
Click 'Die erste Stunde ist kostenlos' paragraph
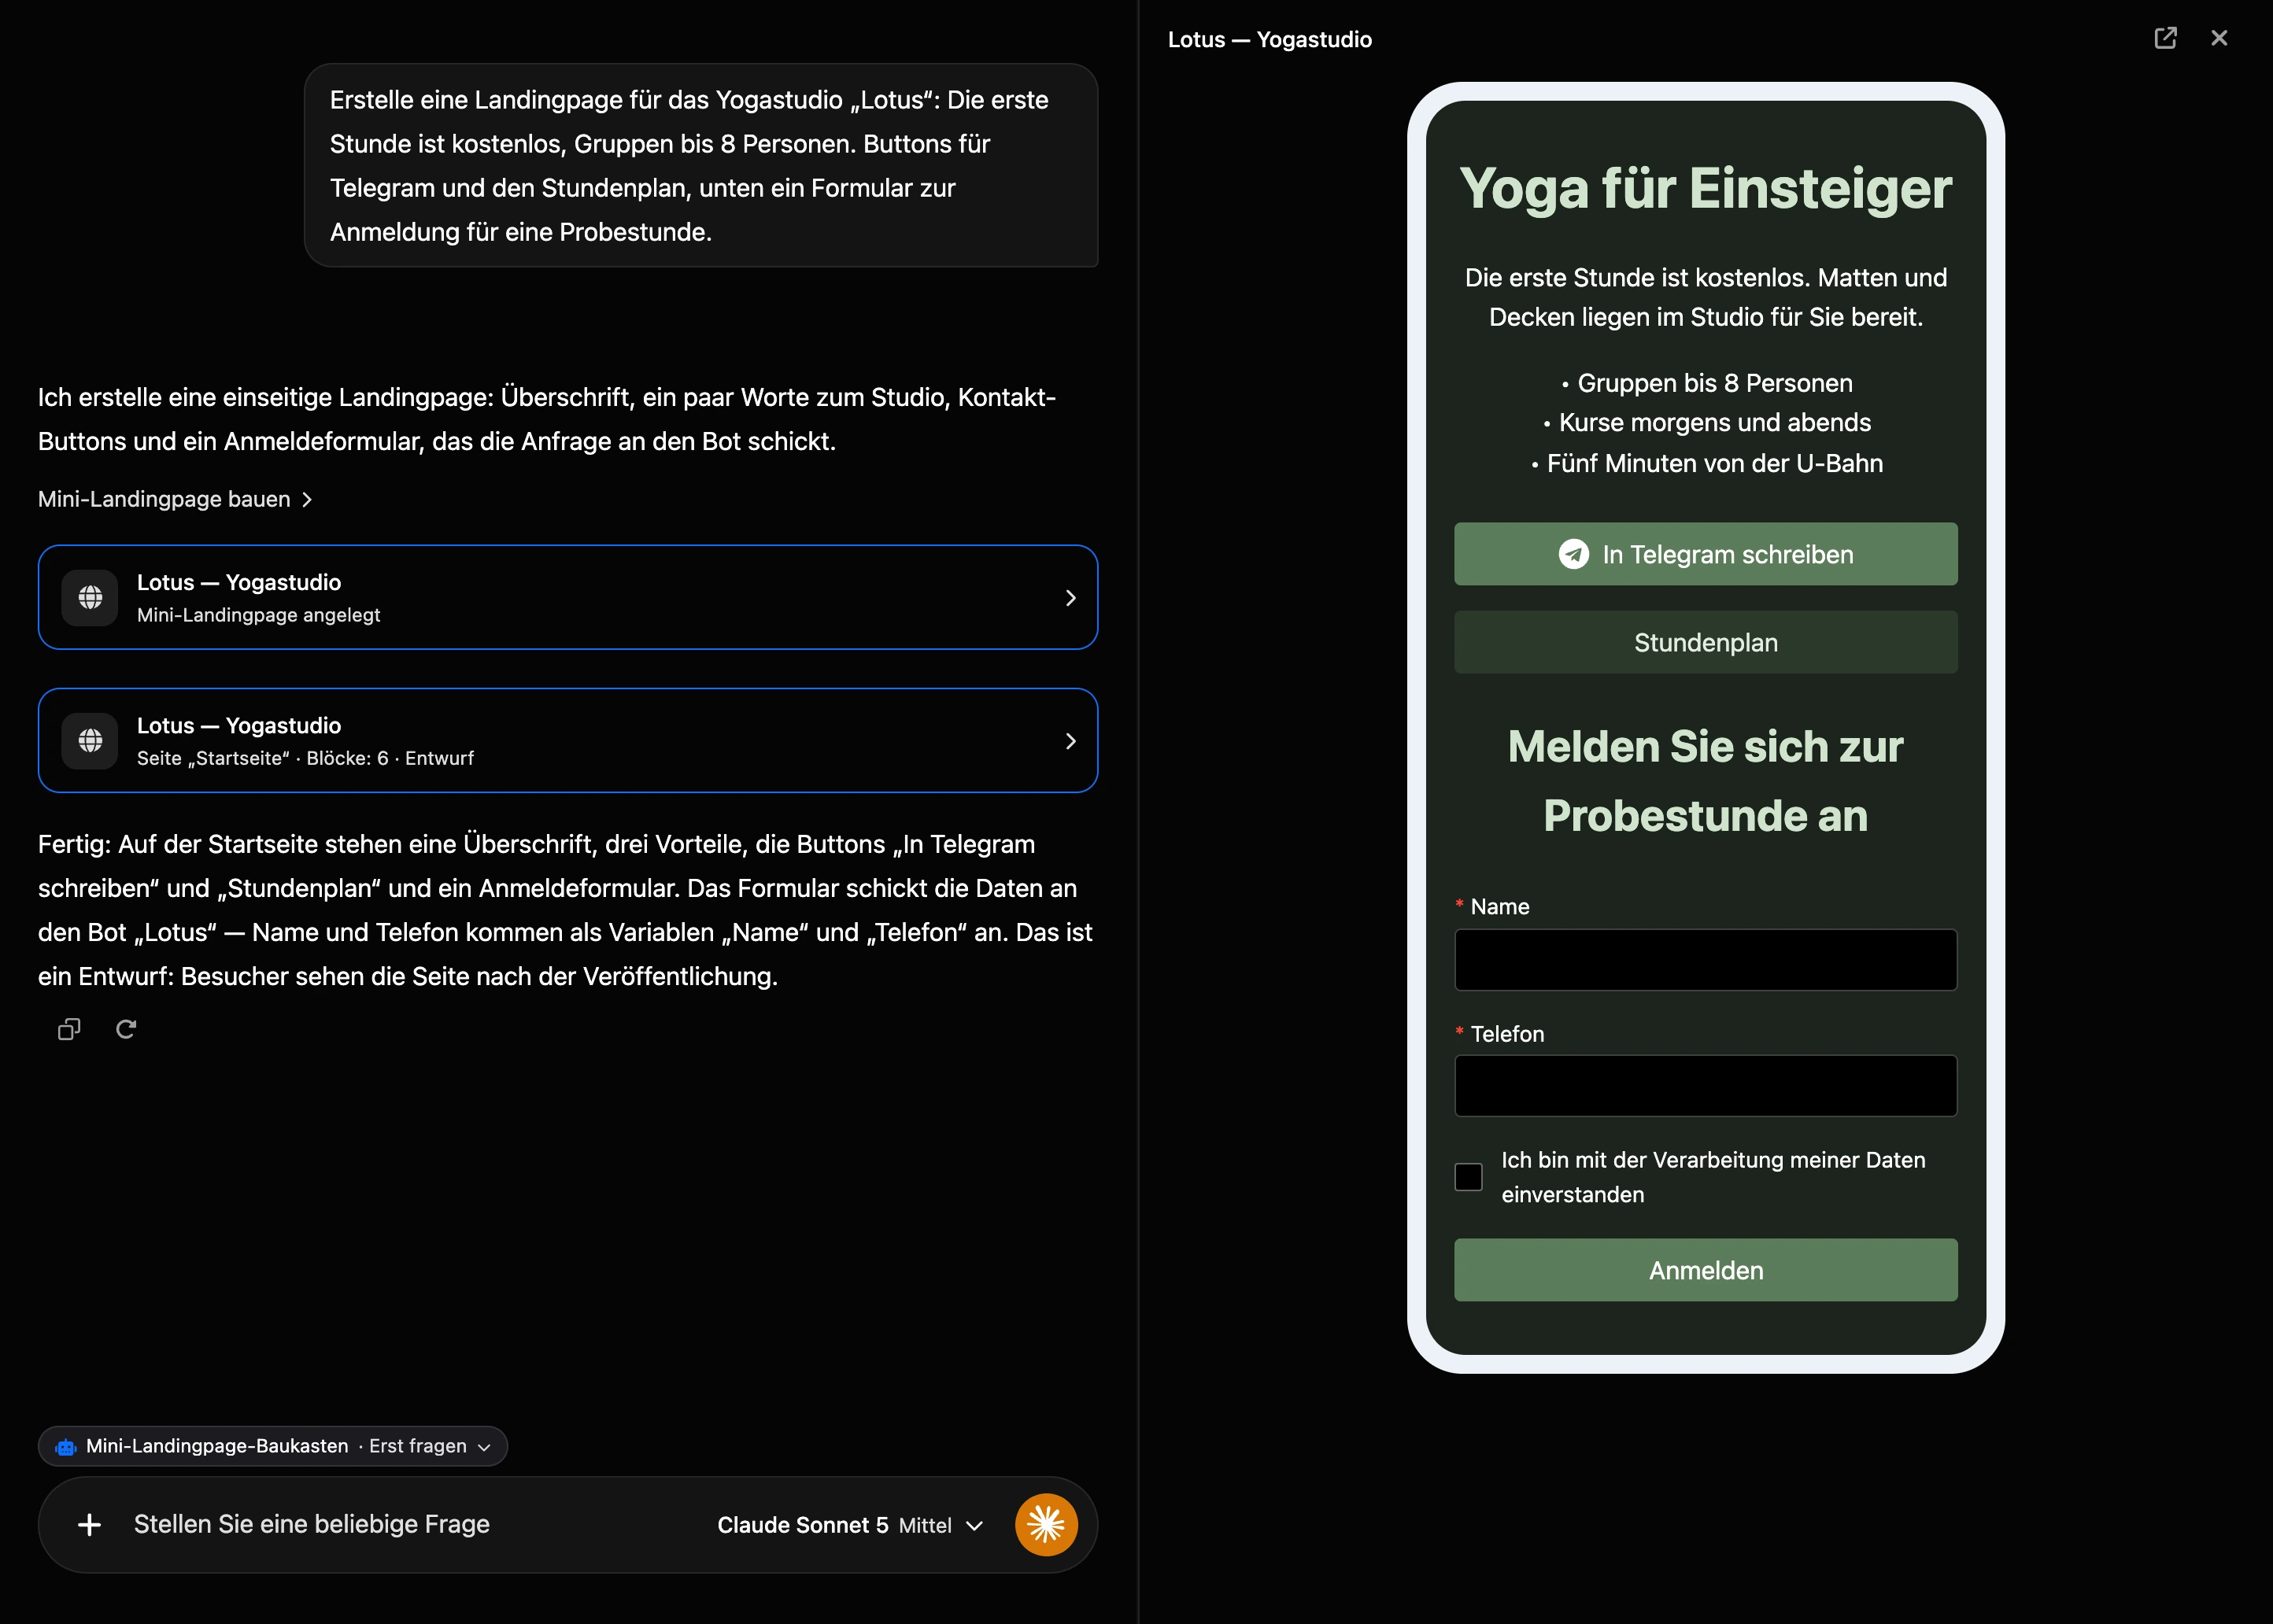[1705, 297]
